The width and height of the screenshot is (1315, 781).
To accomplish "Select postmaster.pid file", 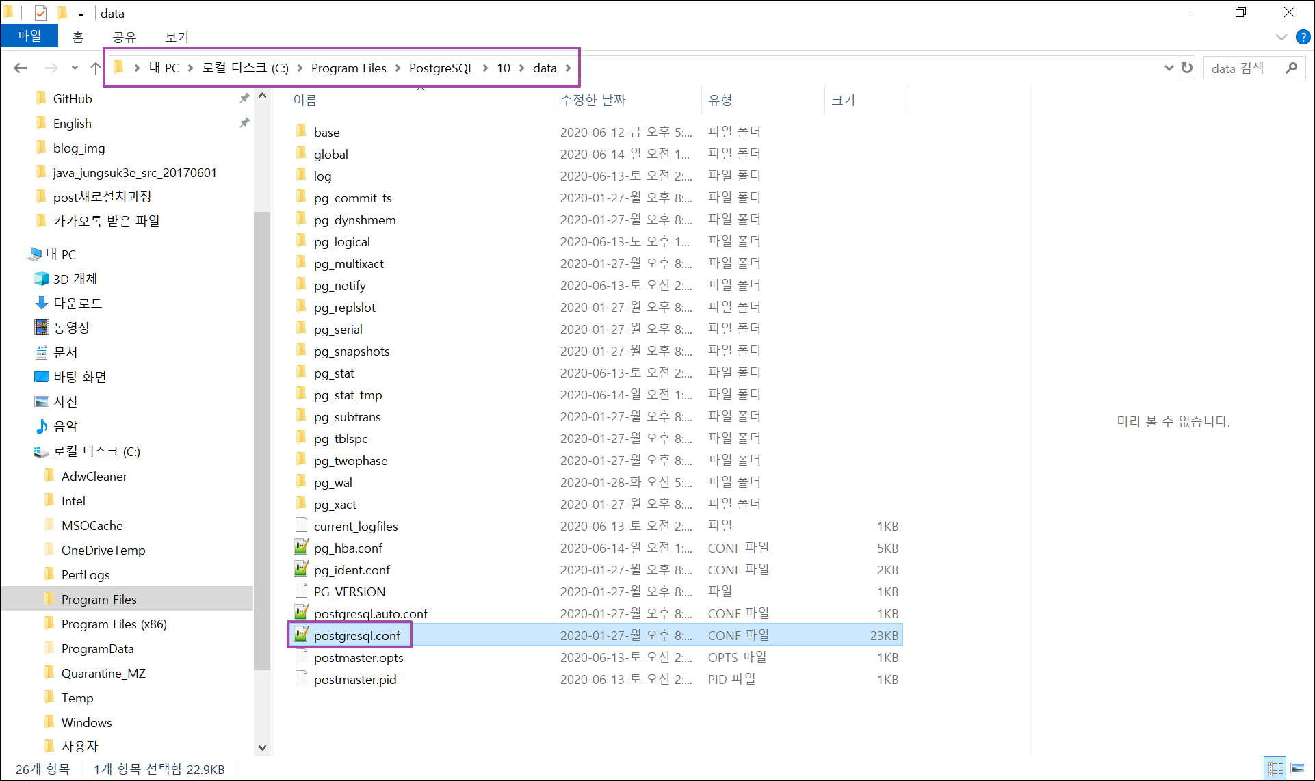I will coord(355,679).
